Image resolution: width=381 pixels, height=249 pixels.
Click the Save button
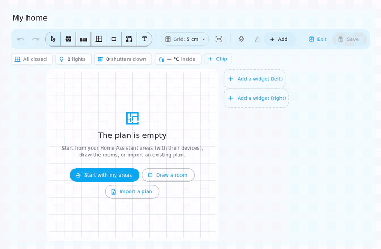point(349,39)
